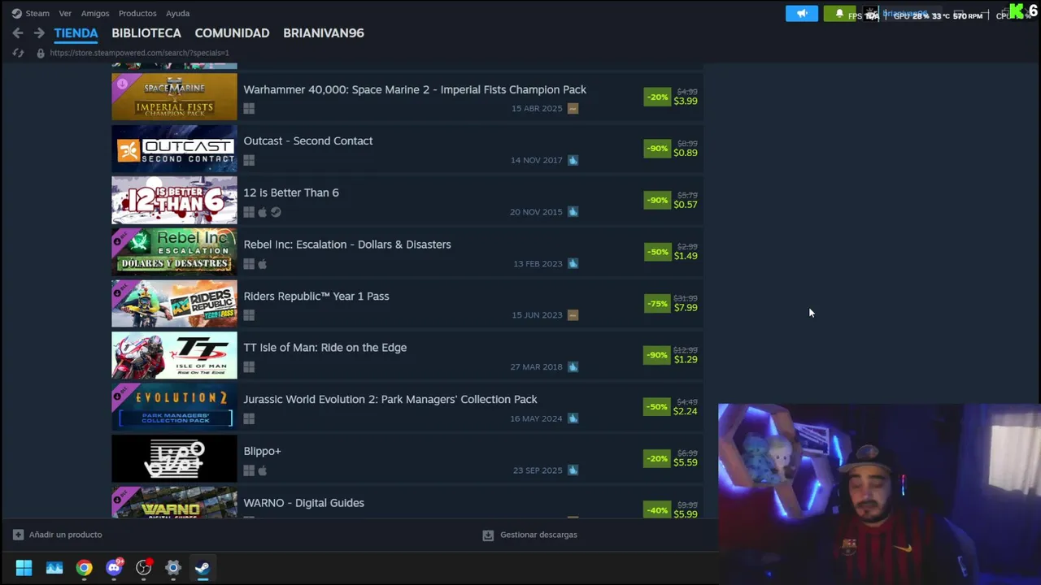
Task: Click the Steam taskbar icon
Action: [203, 568]
